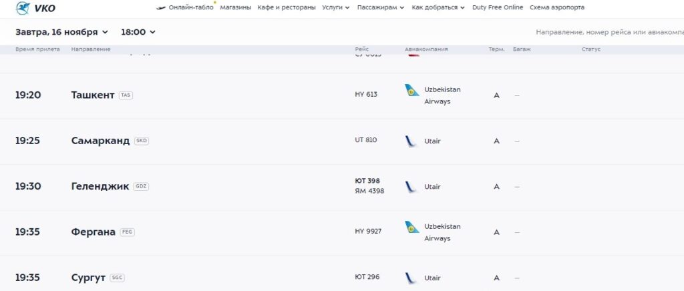Open the date dropdown Завтра, 16 ноября
684x291 pixels.
pyautogui.click(x=61, y=32)
